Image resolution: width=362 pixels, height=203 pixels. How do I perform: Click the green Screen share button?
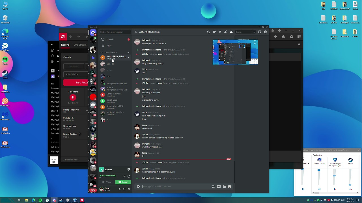123,182
